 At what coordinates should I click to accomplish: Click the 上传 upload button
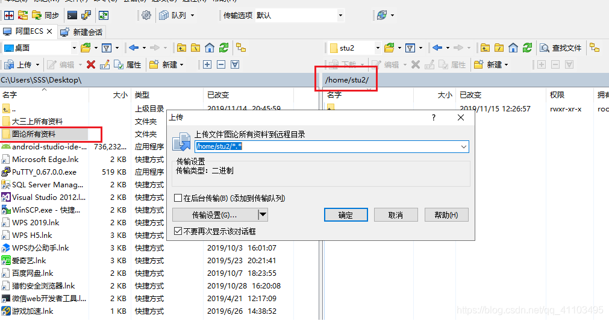tap(19, 65)
